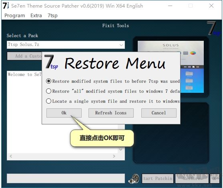Click the gears icon near Start Patching

point(134,179)
